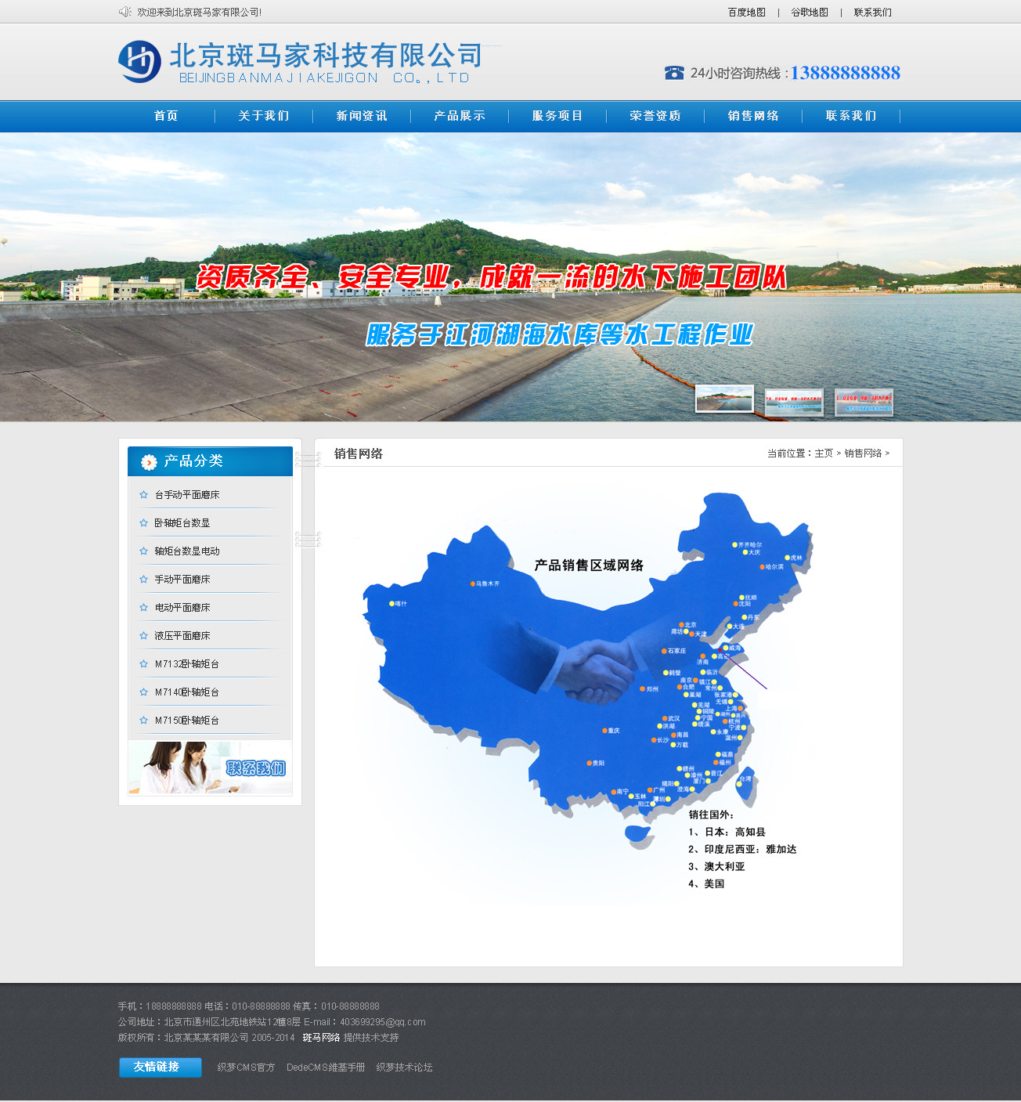Viewport: 1021px width, 1102px height.
Task: Click the company logo icon in header
Action: [140, 61]
